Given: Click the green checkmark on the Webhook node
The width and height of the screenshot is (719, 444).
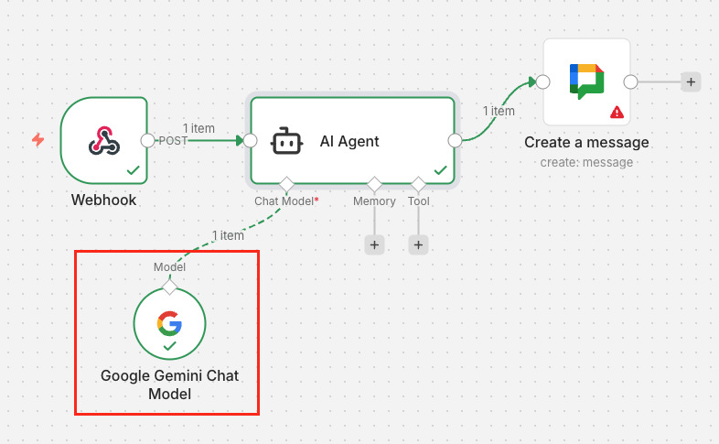Looking at the screenshot, I should coord(133,170).
